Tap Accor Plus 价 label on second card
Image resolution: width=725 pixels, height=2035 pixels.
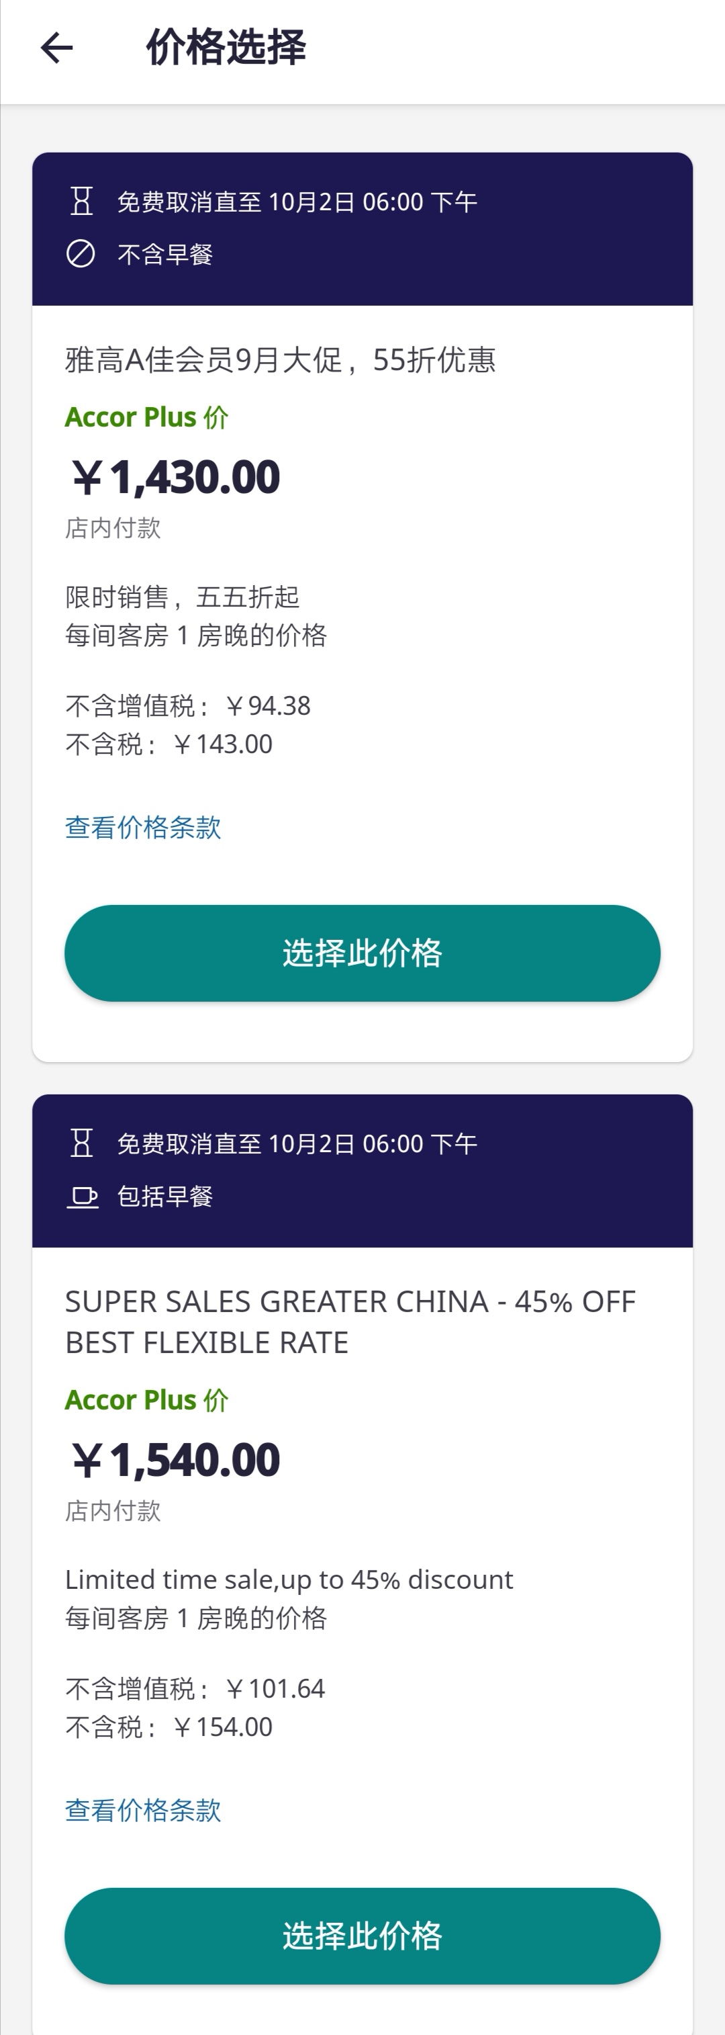147,1400
